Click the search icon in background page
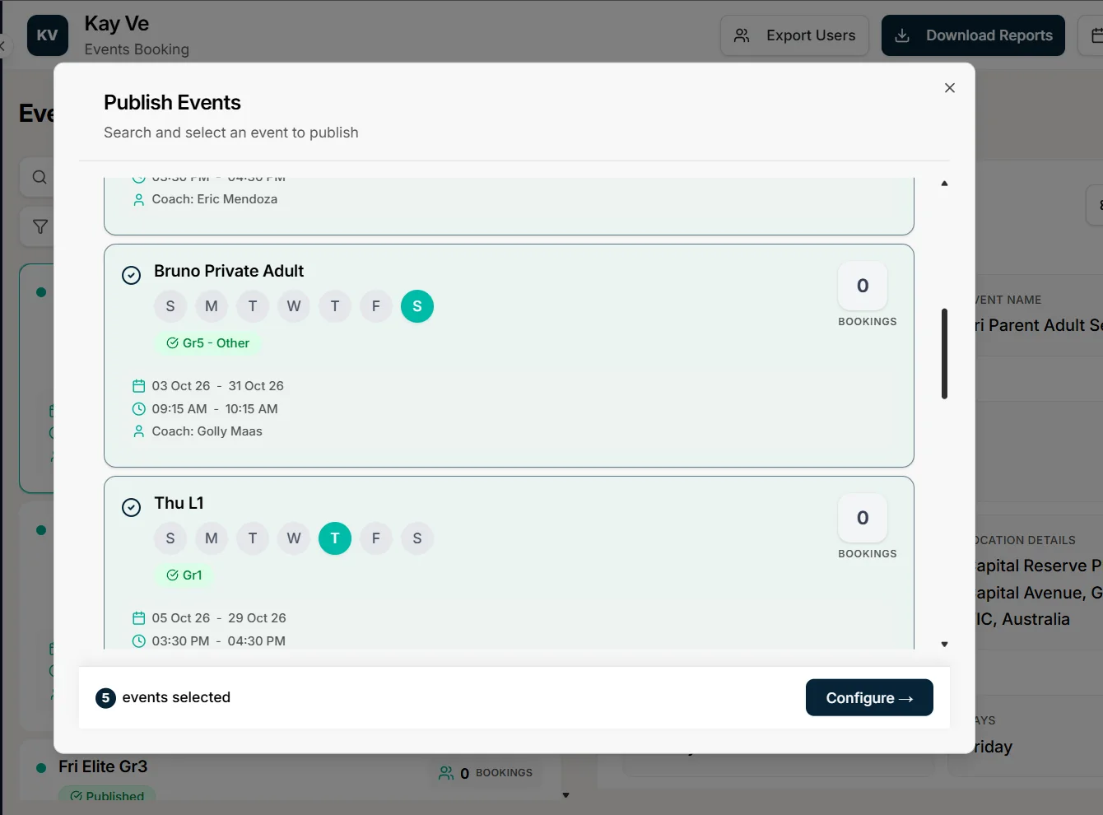1103x815 pixels. 40,177
